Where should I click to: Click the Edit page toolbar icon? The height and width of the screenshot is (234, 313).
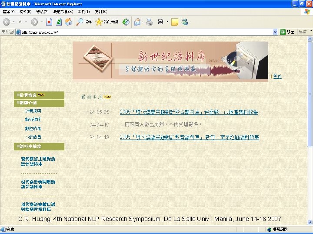click(160, 22)
